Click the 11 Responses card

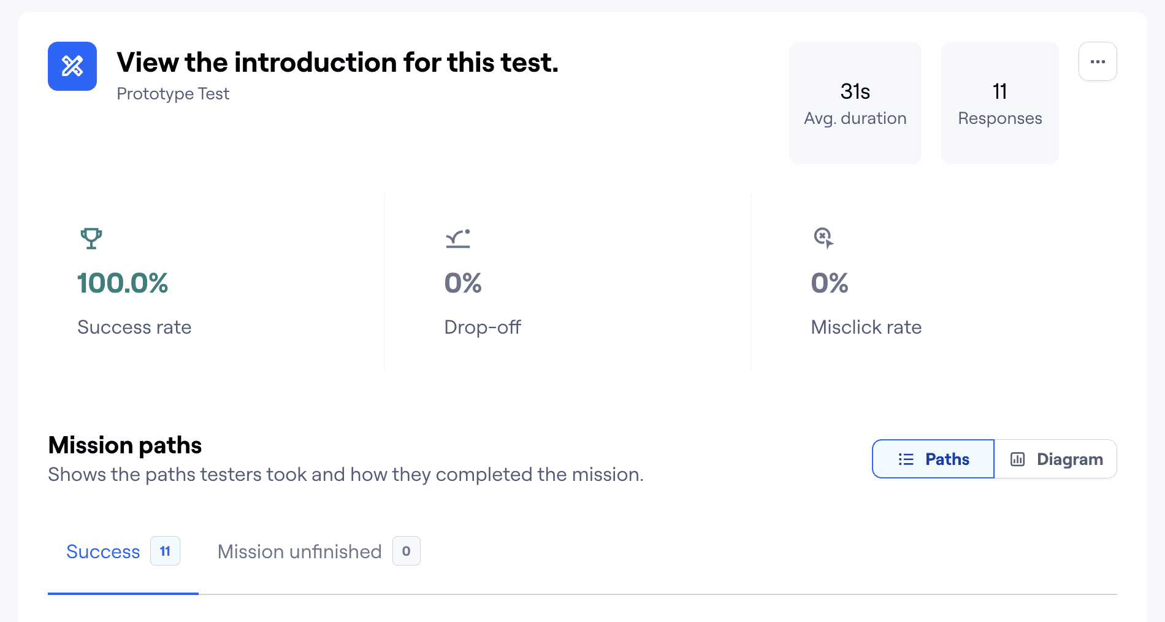tap(999, 103)
